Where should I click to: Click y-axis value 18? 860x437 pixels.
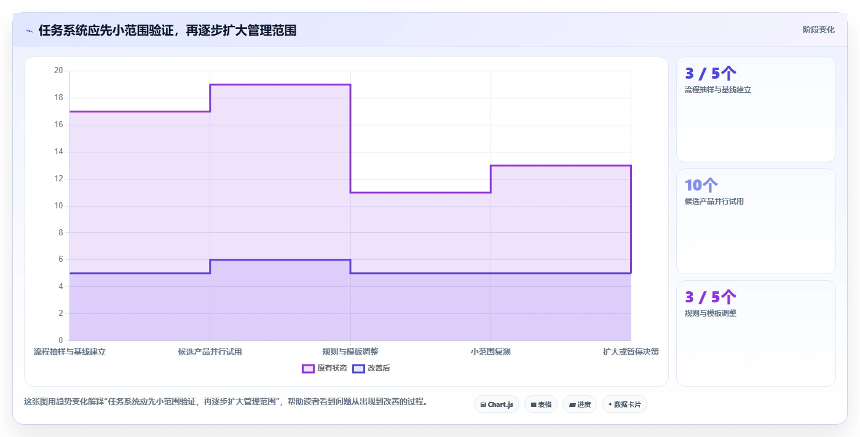[58, 98]
